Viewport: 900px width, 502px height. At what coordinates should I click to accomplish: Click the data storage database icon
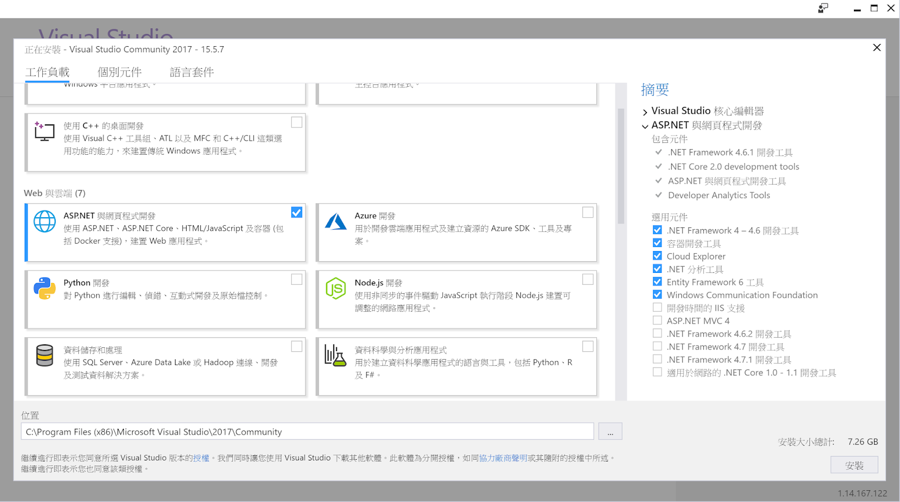point(44,355)
